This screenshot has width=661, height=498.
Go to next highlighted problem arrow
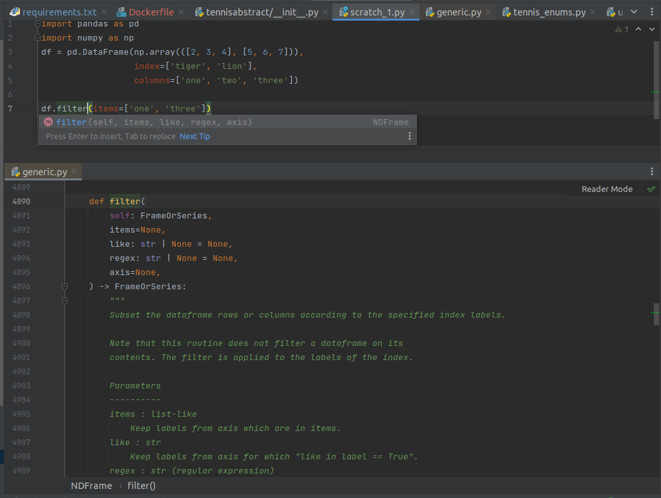click(652, 29)
